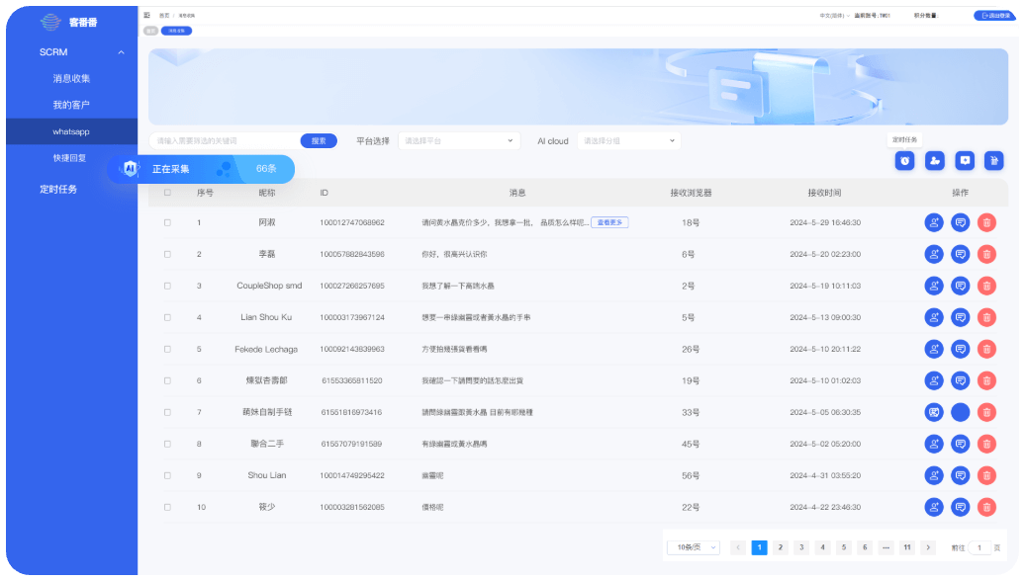Tick the select-all checkbox in table header

[x=167, y=193]
